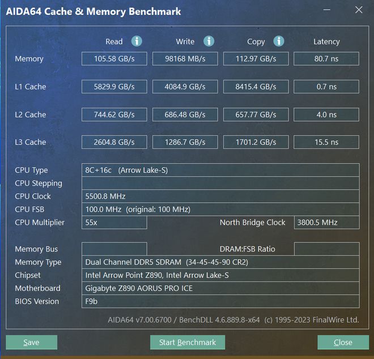Click the North Bridge Clock field 3800.5 MHz
This screenshot has width=374, height=359.
[x=327, y=223]
